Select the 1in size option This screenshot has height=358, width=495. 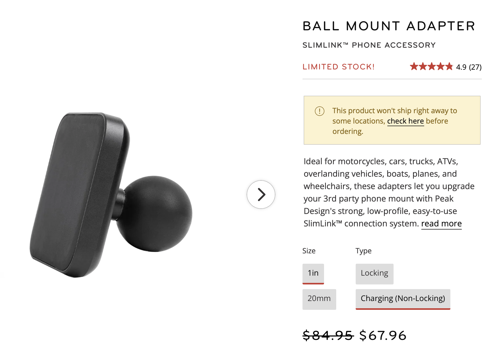coord(313,274)
